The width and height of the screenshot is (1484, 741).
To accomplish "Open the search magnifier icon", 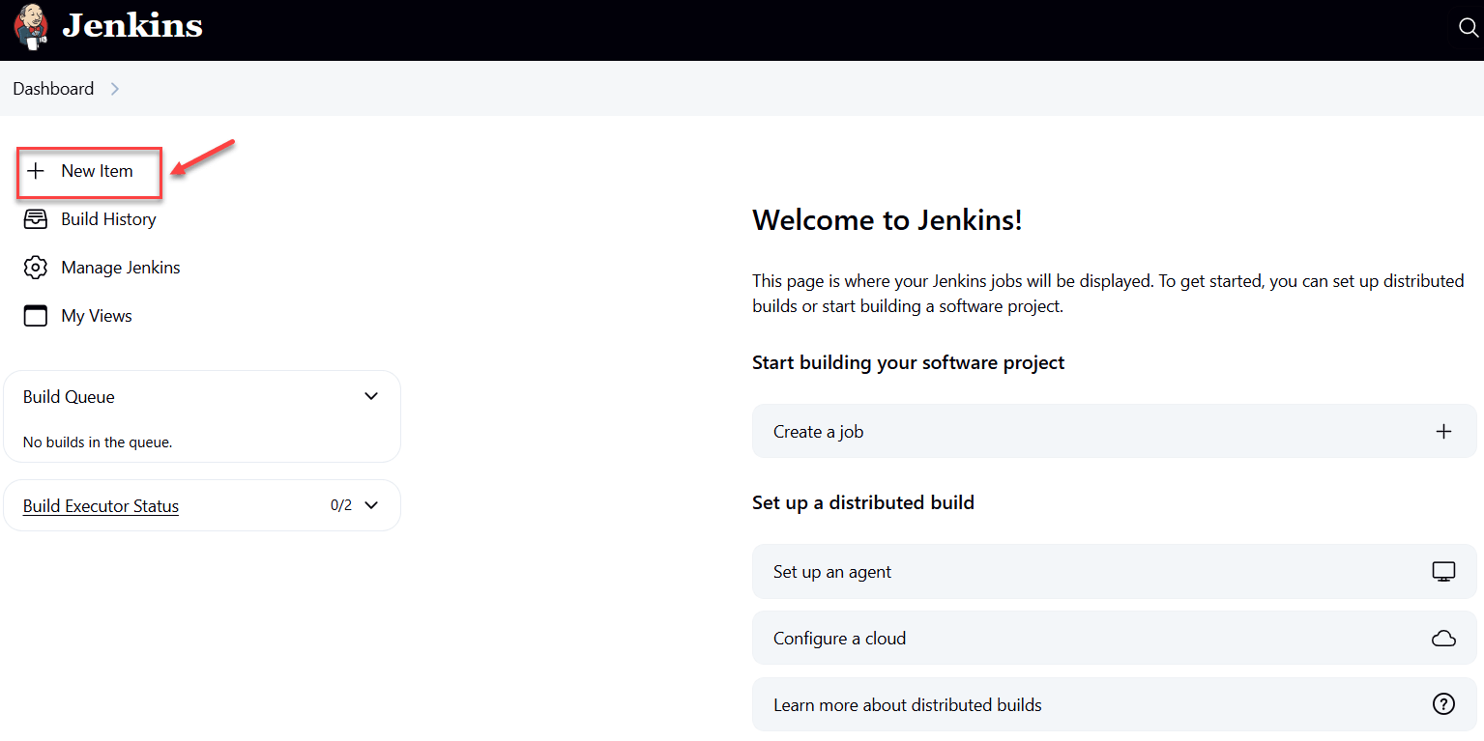I will (x=1468, y=27).
